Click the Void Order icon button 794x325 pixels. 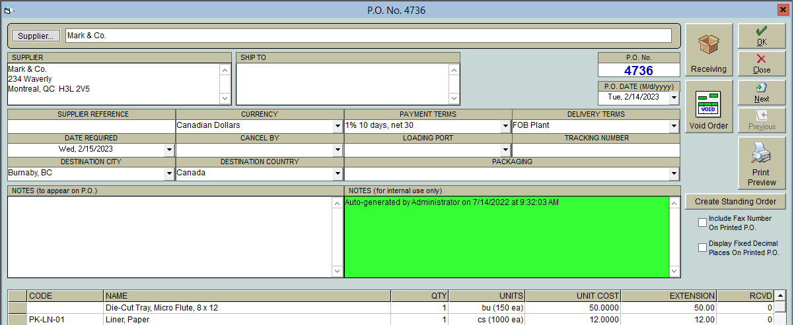click(709, 106)
